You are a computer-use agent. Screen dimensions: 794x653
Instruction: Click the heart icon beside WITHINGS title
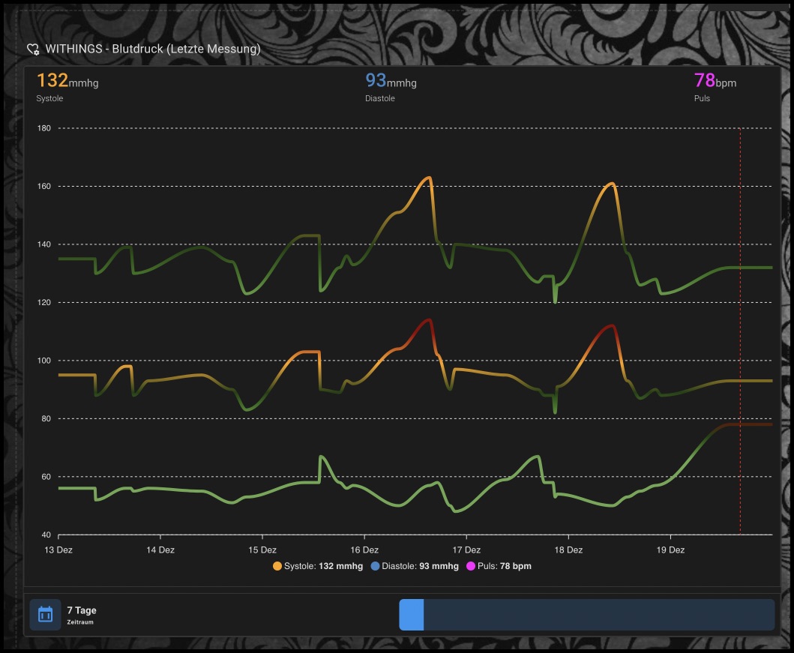33,49
